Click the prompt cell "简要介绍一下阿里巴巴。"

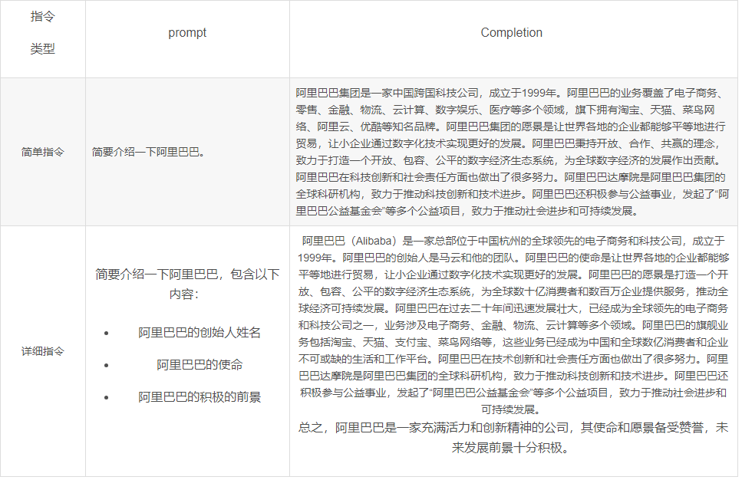pos(148,152)
